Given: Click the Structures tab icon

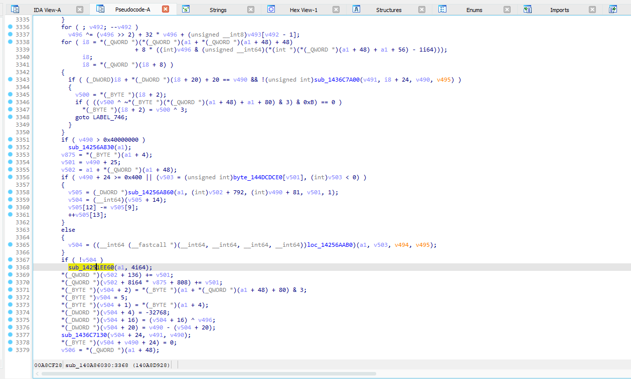Looking at the screenshot, I should click(x=357, y=9).
